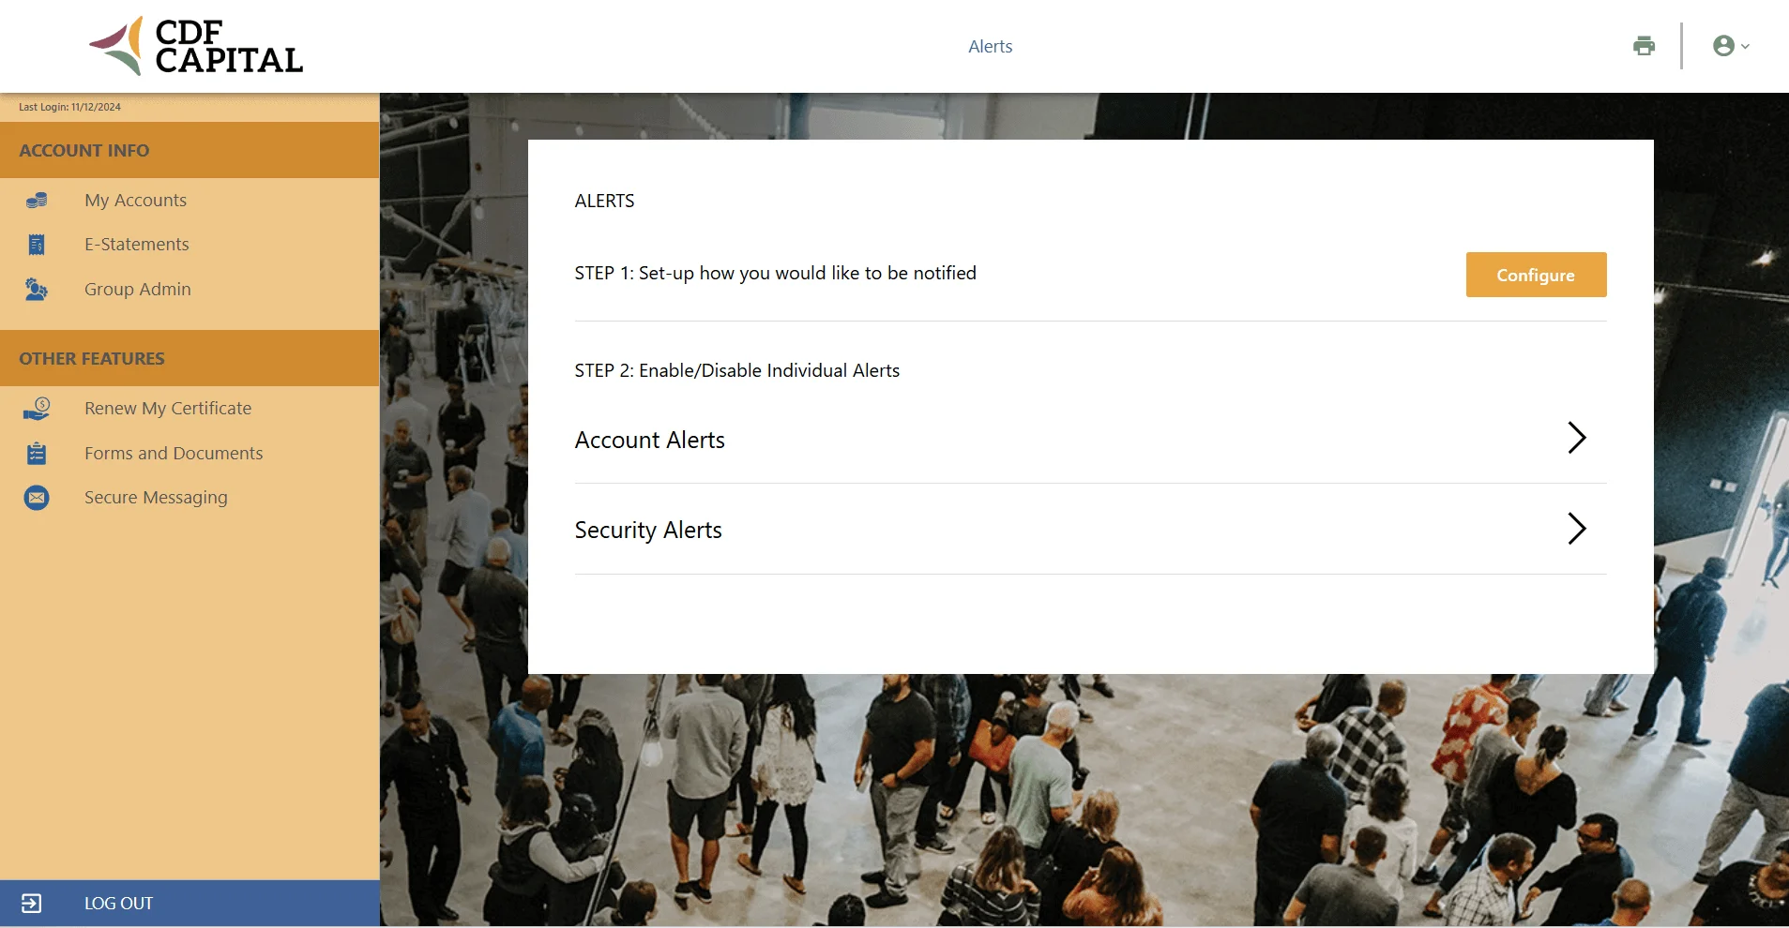Viewport: 1789px width, 928px height.
Task: Click the LOG OUT text
Action: 118,904
